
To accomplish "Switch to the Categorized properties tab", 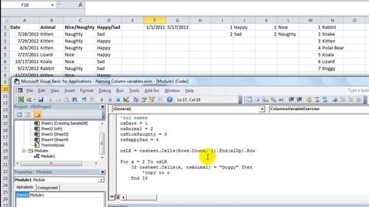I will point(47,188).
